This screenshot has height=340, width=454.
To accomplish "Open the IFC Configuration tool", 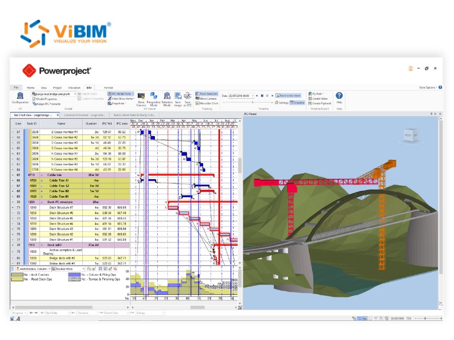I will click(20, 97).
